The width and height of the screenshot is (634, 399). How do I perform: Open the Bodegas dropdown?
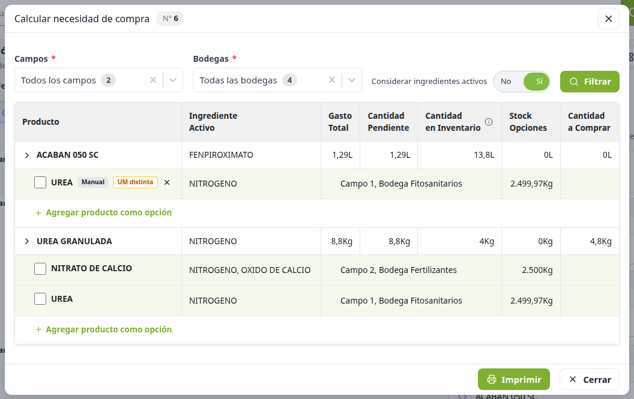click(351, 80)
